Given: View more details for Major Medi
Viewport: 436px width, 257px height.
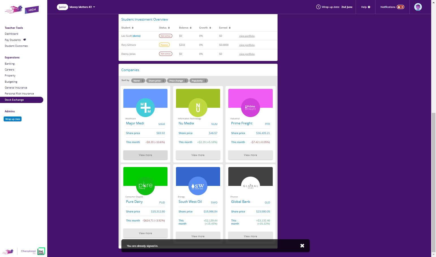Looking at the screenshot, I should [145, 155].
